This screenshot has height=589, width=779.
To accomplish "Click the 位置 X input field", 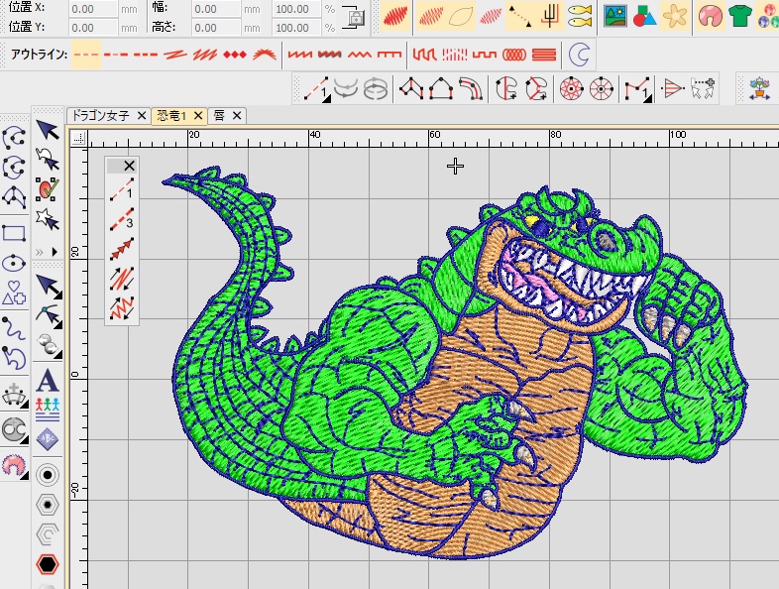I will point(93,9).
